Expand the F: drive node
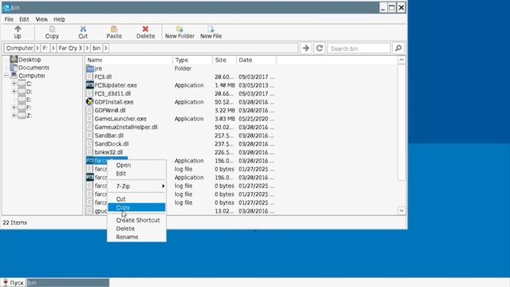The width and height of the screenshot is (510, 287). [x=14, y=108]
